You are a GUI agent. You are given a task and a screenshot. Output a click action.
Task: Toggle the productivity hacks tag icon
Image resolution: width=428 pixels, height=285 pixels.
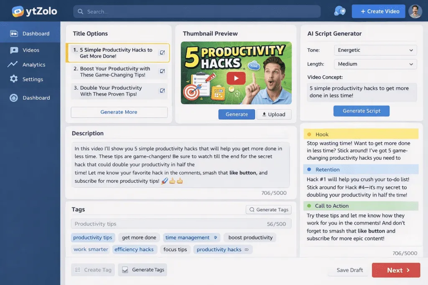247,250
